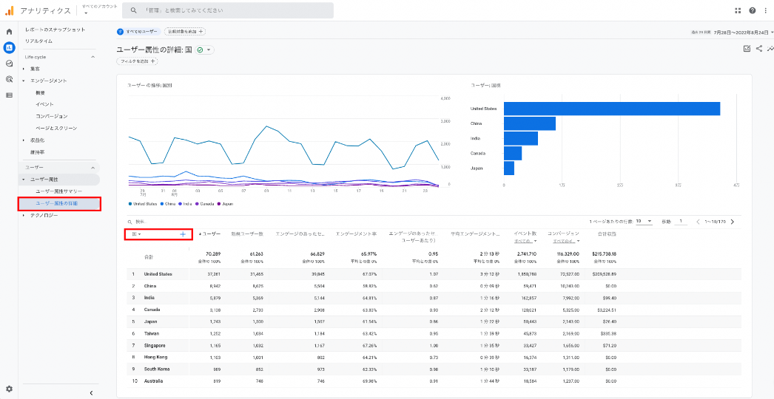Open the Help question mark icon

(x=753, y=10)
